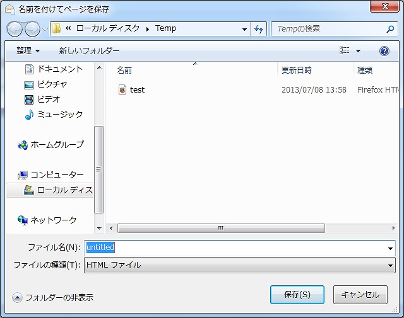Click フォルダーの非表示 to hide folders

(53, 298)
